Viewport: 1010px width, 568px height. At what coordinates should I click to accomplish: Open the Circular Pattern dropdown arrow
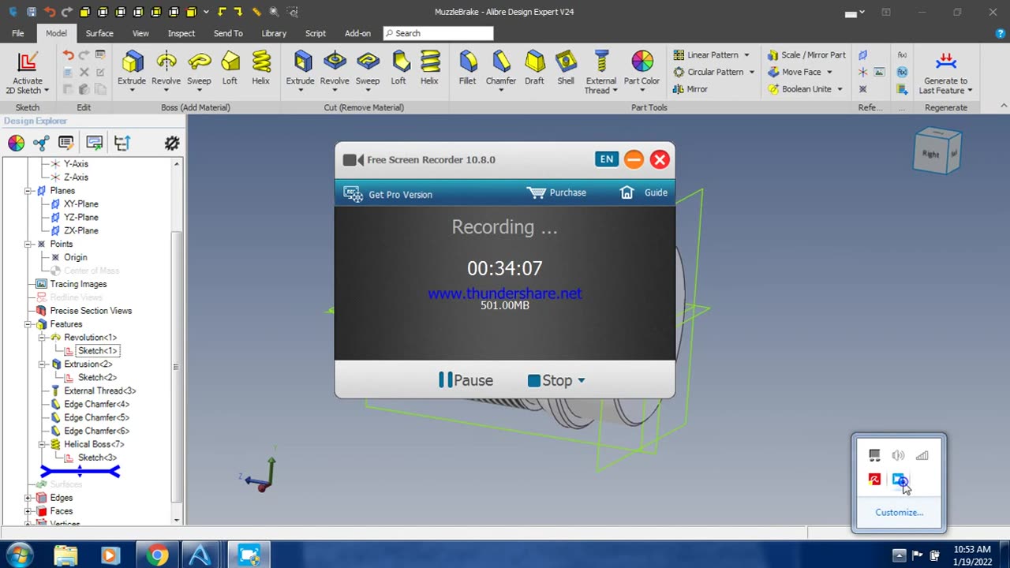751,72
